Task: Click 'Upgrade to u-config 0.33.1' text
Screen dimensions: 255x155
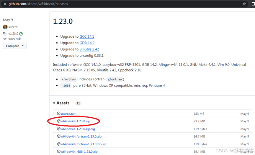Action: click(82, 56)
